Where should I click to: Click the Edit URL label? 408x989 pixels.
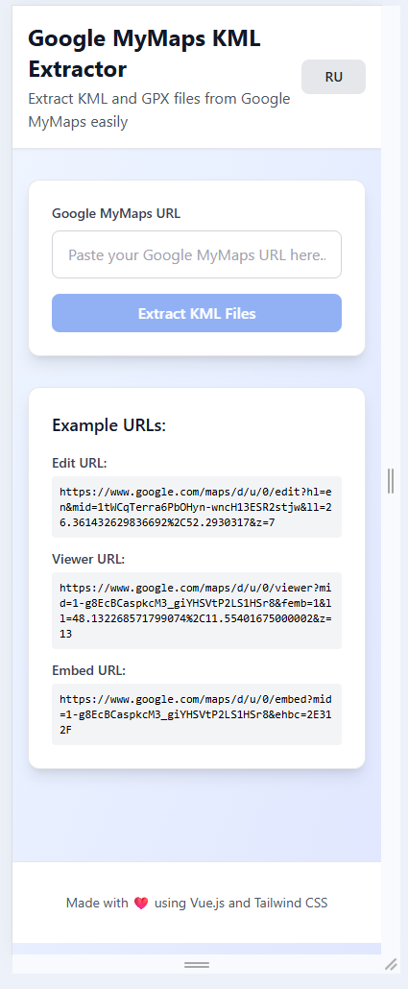[x=80, y=463]
